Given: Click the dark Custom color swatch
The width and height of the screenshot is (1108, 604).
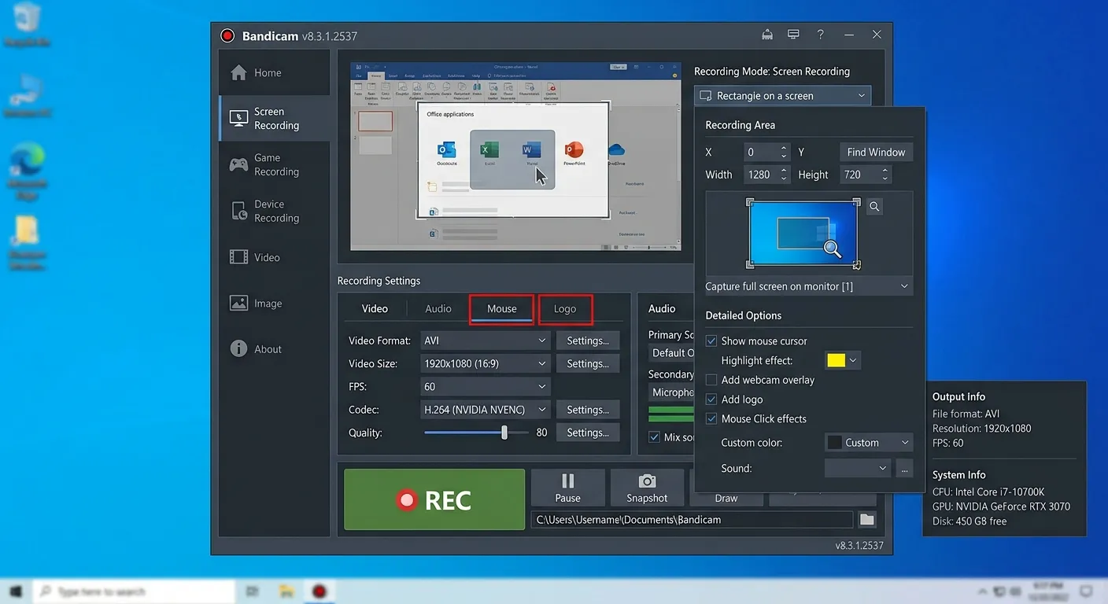Looking at the screenshot, I should tap(835, 443).
